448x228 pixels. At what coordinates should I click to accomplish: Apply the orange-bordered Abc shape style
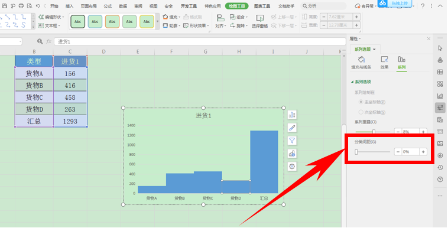point(112,22)
